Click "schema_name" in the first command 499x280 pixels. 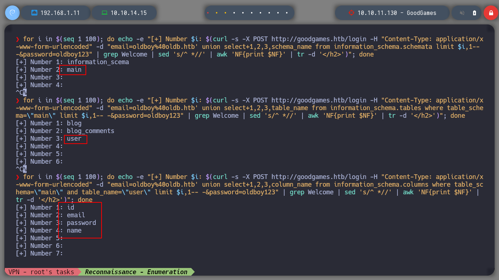pyautogui.click(x=292, y=47)
